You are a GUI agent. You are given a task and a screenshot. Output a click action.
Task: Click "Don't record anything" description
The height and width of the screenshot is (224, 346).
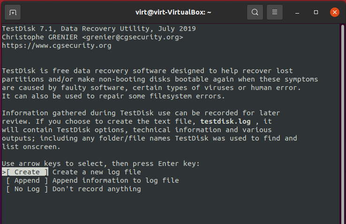(97, 189)
